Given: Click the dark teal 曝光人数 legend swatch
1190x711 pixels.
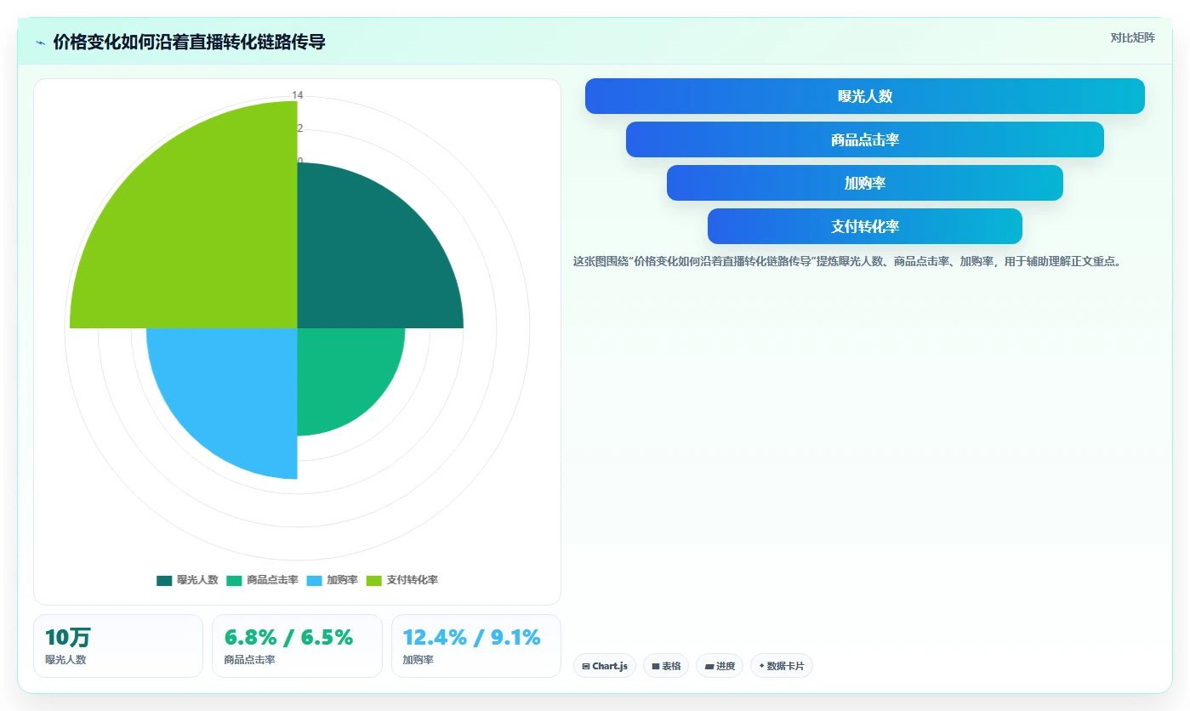Looking at the screenshot, I should [164, 581].
